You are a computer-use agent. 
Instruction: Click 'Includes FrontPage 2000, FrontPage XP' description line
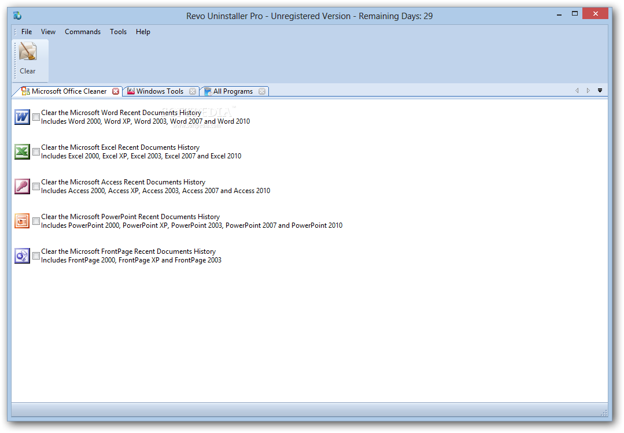click(131, 260)
